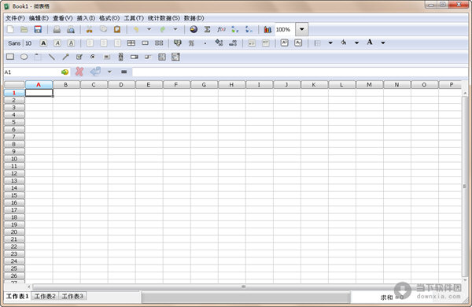Viewport: 472px width, 307px height.
Task: Switch to the 工作表2 sheet tab
Action: tap(45, 296)
